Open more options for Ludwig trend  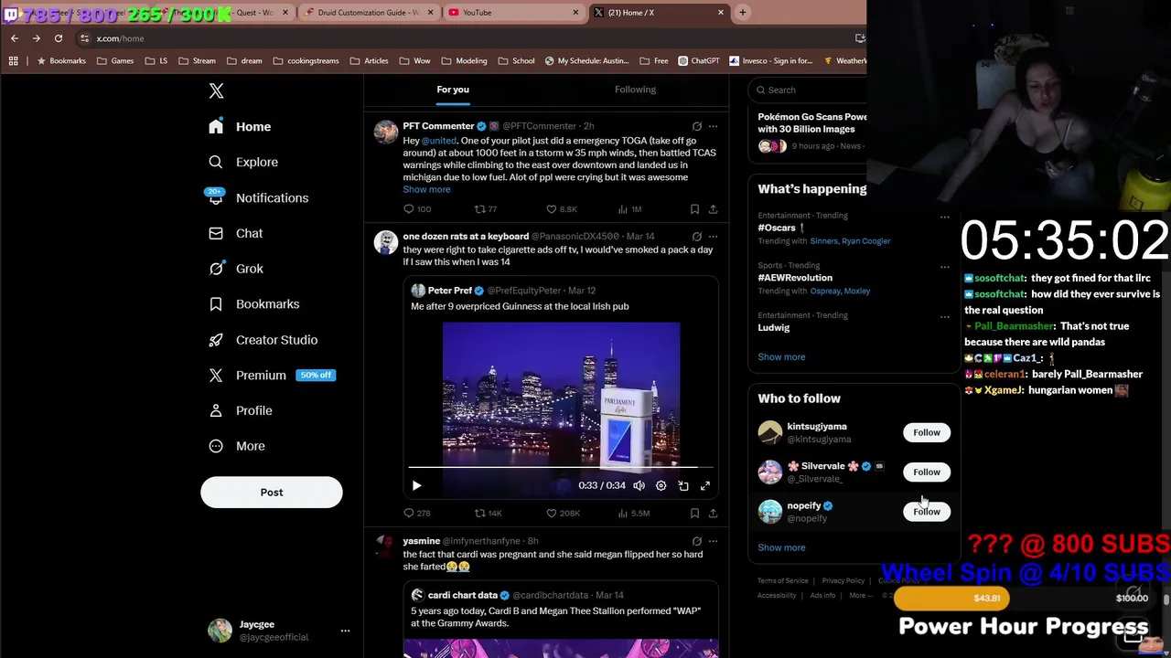point(944,317)
